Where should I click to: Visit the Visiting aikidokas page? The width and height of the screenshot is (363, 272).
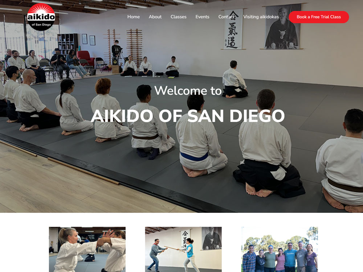(261, 17)
